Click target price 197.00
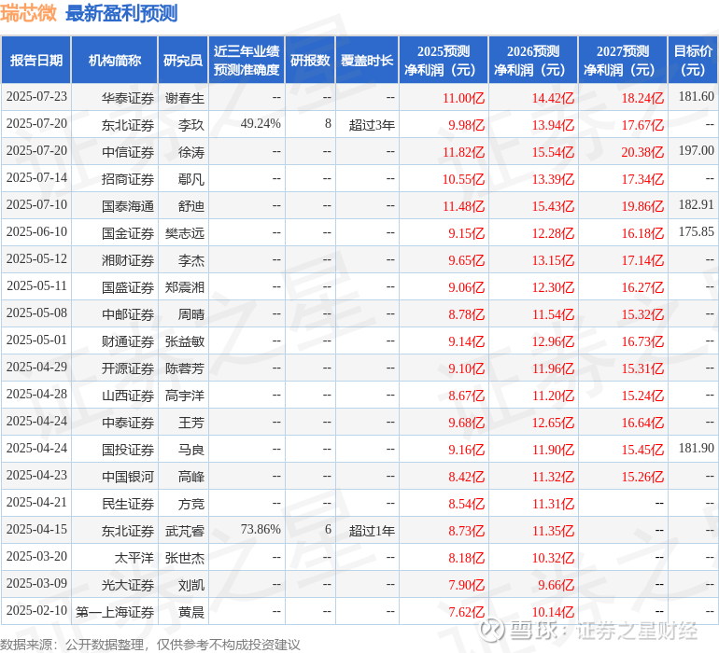The width and height of the screenshot is (719, 653). tap(696, 151)
